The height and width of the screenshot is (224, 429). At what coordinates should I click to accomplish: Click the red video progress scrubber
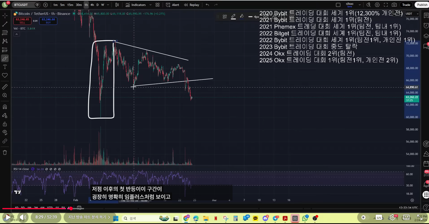pos(71,209)
